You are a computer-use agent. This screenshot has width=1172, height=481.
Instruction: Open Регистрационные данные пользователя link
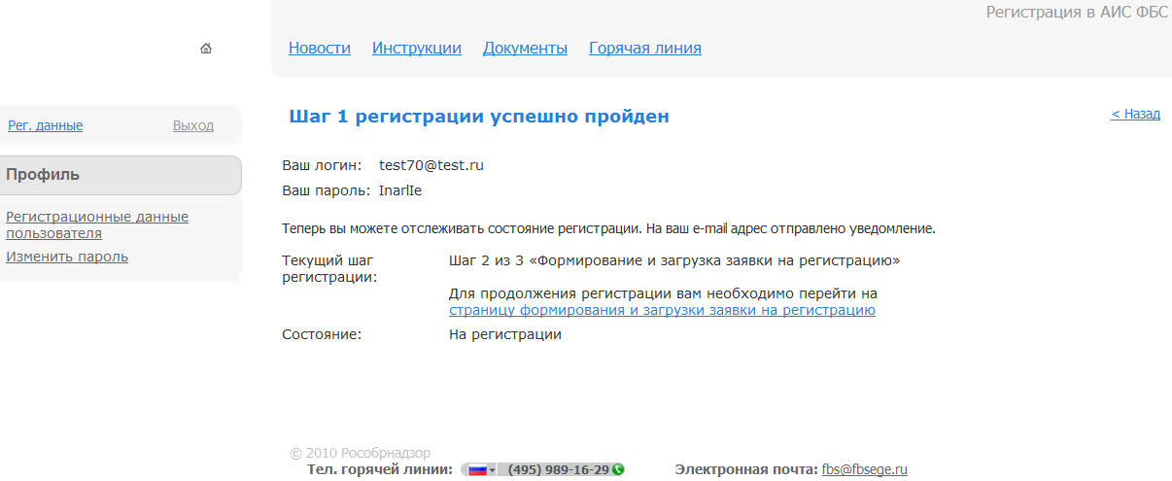tap(97, 224)
